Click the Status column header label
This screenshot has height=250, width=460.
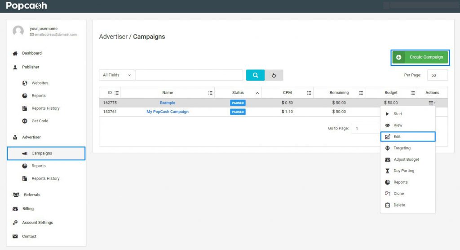click(x=238, y=92)
